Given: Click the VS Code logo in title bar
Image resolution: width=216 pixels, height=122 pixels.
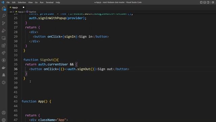Looking at the screenshot, I should [3, 2].
